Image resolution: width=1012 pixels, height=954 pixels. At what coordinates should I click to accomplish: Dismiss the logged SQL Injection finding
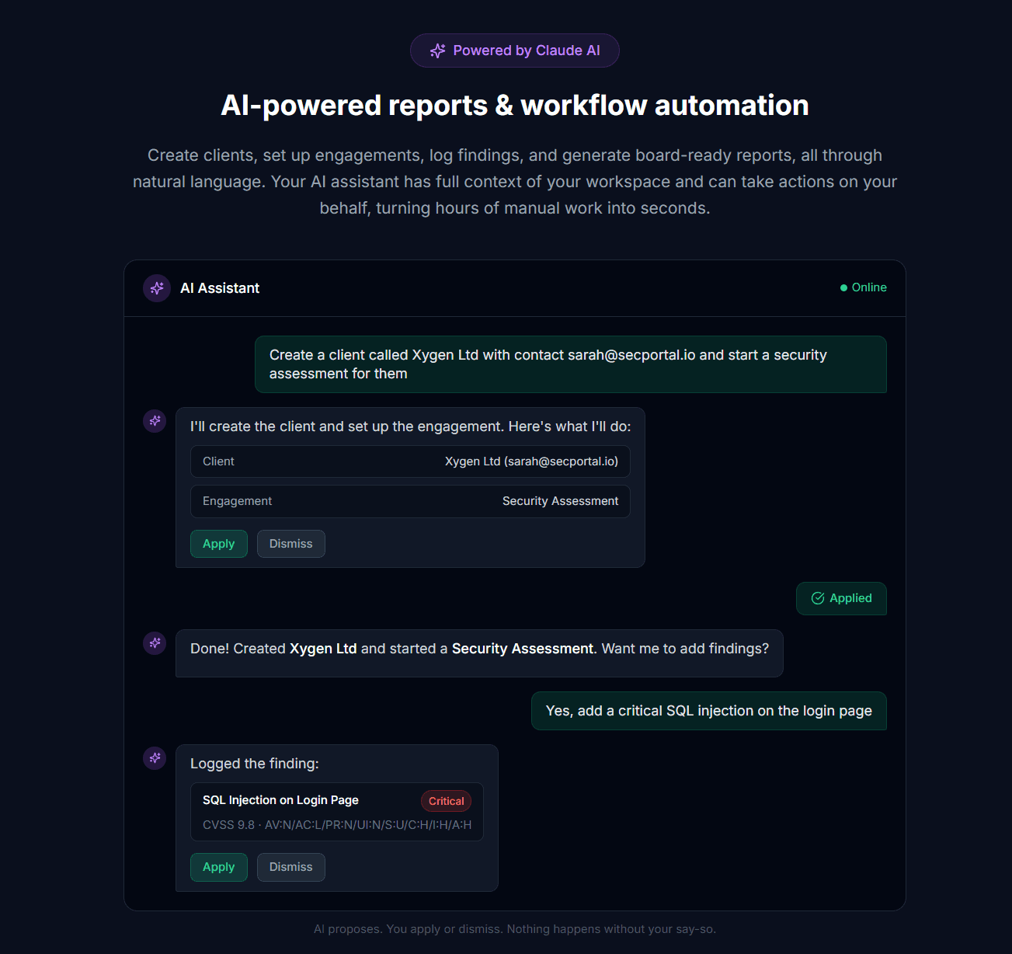pos(290,867)
